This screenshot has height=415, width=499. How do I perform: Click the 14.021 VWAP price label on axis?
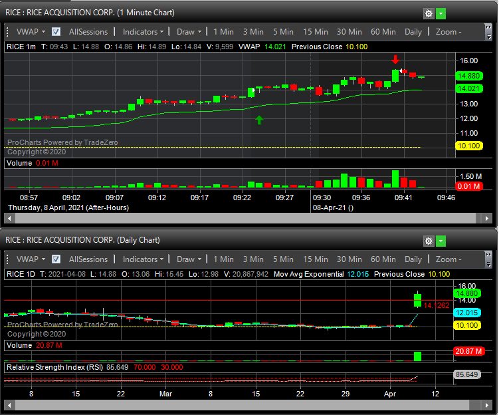[469, 88]
